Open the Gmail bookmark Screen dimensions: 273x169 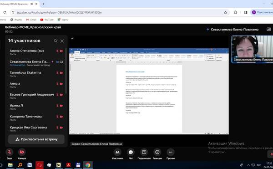31,20
